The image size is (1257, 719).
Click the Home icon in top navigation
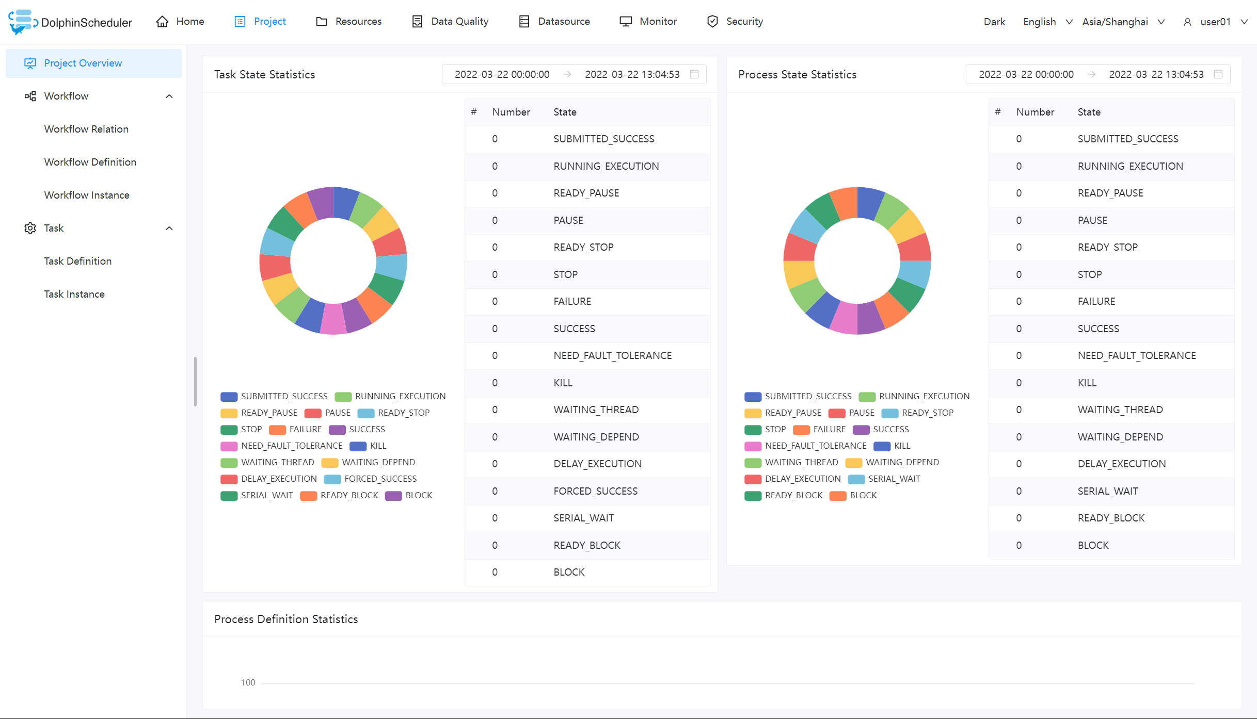pos(162,21)
